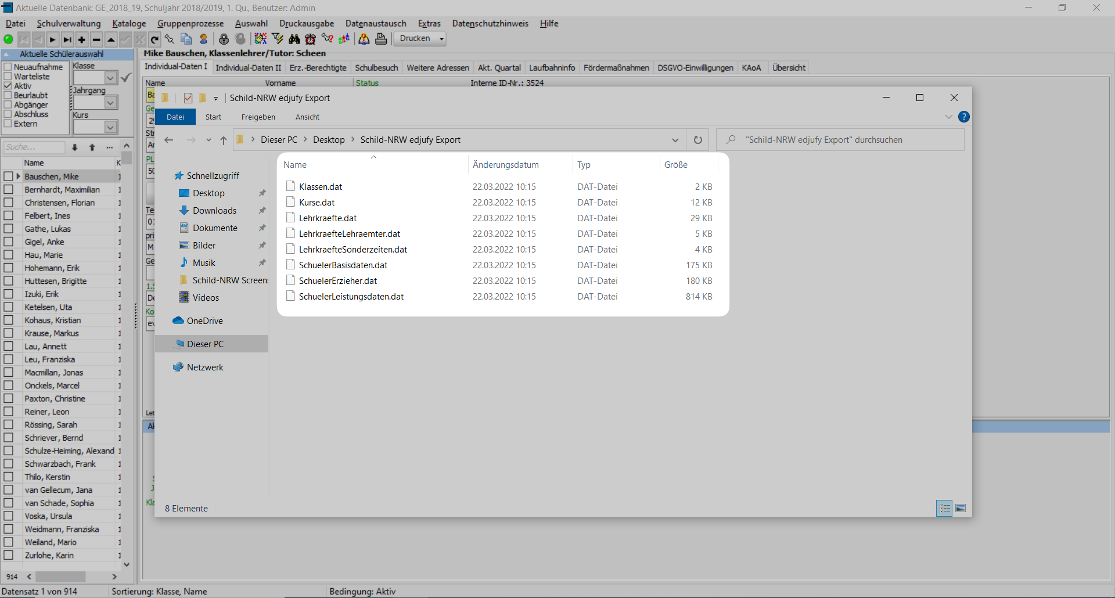Click the copy record toolbar icon
This screenshot has width=1115, height=598.
[187, 39]
